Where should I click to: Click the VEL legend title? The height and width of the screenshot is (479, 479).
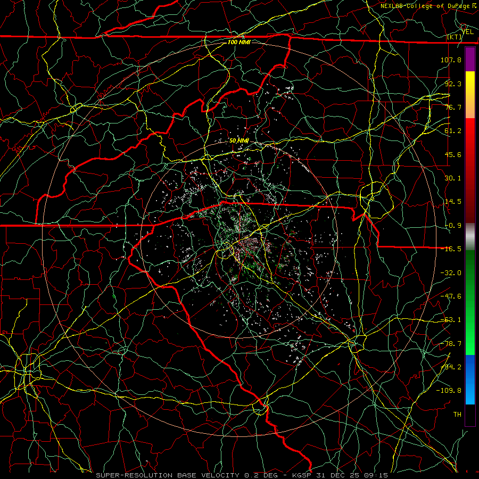coord(468,32)
